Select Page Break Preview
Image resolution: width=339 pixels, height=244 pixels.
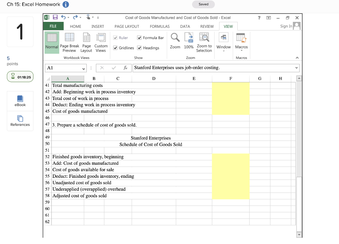point(69,42)
